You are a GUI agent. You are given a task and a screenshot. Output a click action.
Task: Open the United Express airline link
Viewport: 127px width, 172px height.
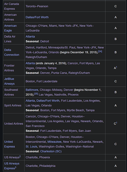(10, 144)
